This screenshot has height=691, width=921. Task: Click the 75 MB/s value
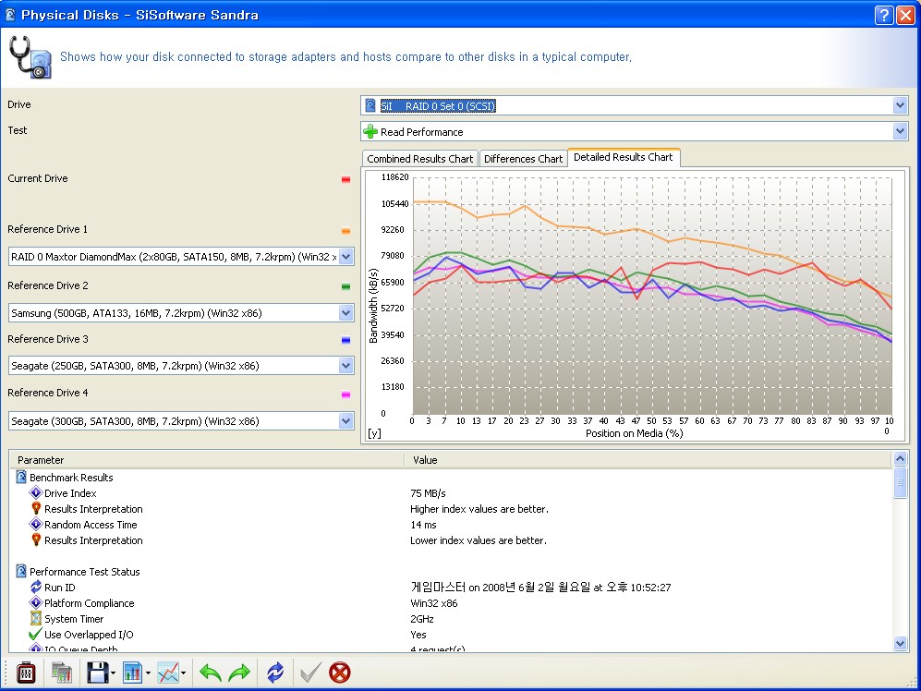pyautogui.click(x=428, y=493)
